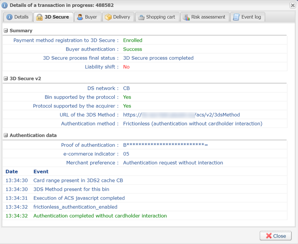Click the Risk assessment chart icon
Screen dimensions: 298x244
click(x=186, y=17)
